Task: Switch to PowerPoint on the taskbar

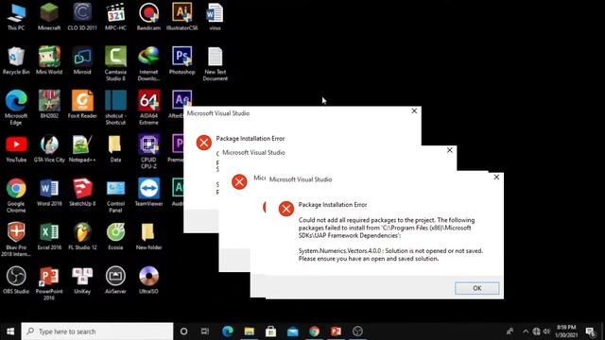Action: click(336, 331)
